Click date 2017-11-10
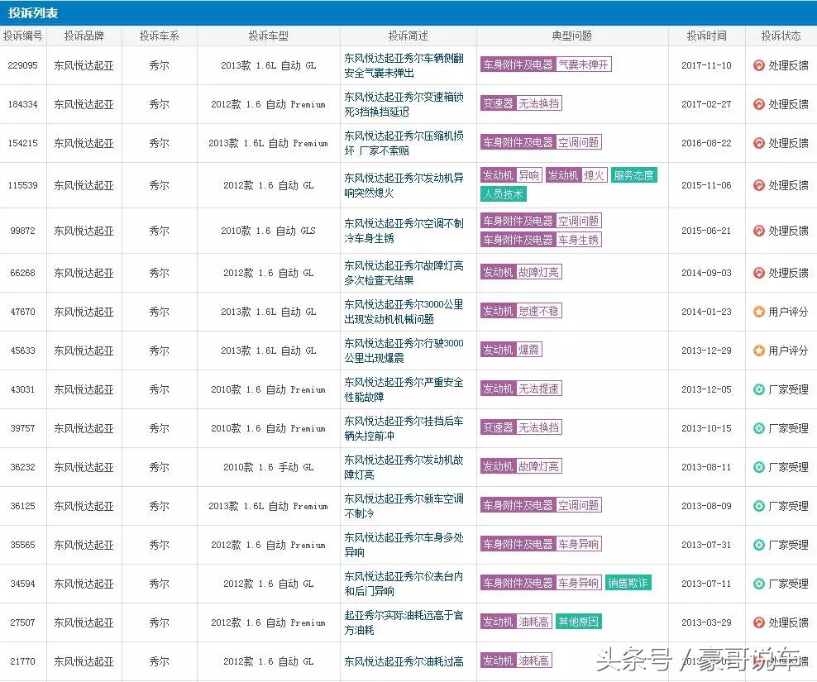Screen dimensions: 817x682 (706, 65)
